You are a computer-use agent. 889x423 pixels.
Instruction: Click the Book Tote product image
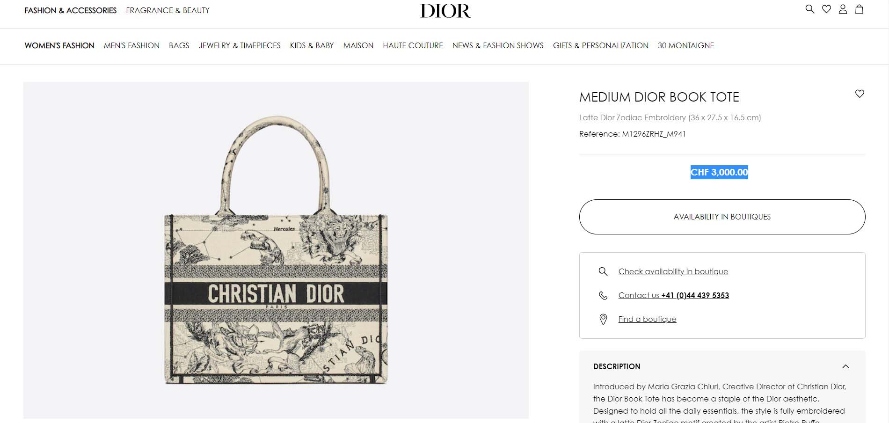point(276,250)
